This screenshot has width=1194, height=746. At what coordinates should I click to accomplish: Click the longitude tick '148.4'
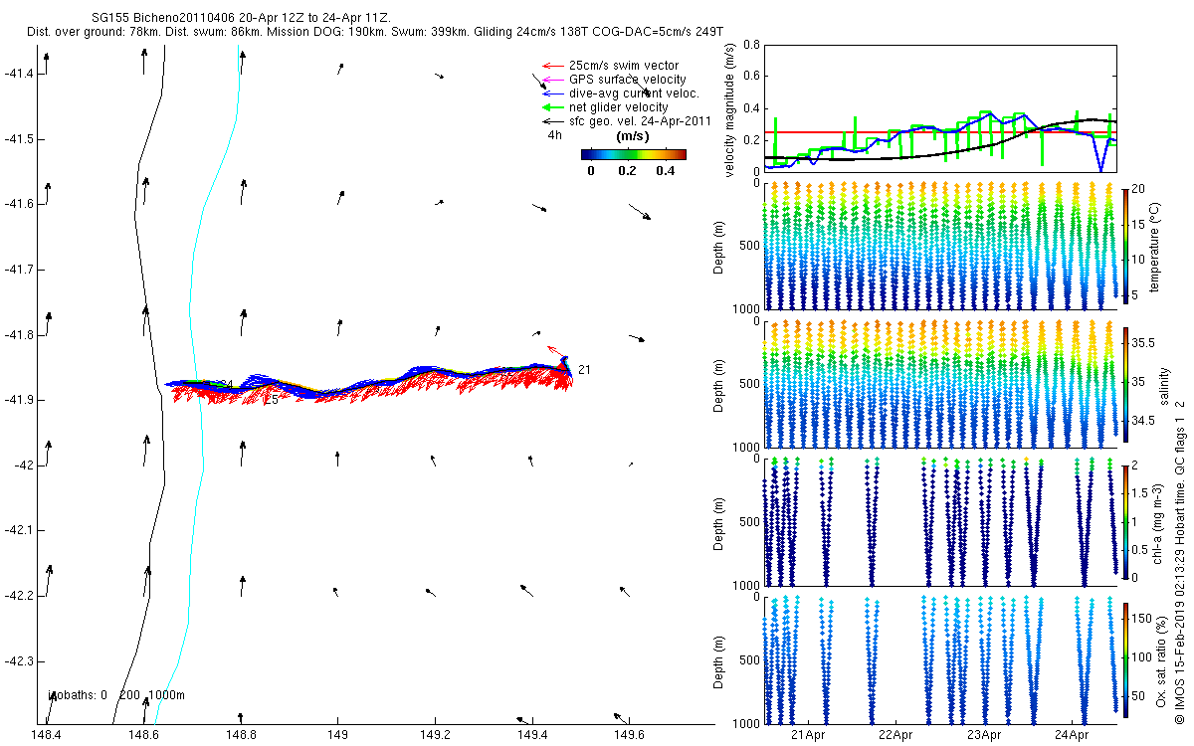pyautogui.click(x=47, y=735)
